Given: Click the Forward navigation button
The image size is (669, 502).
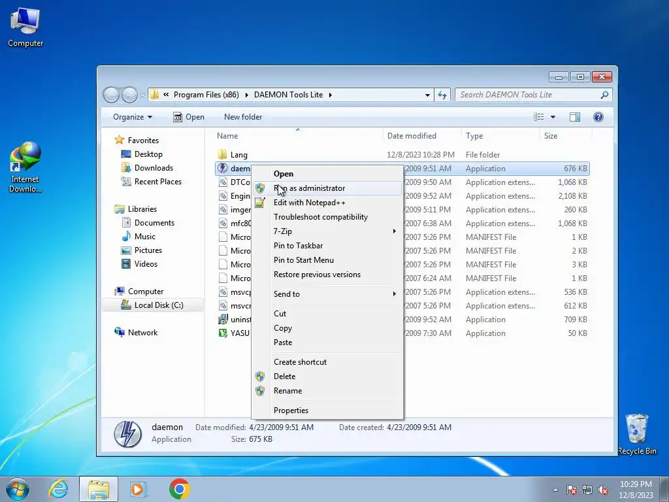Looking at the screenshot, I should click(129, 95).
